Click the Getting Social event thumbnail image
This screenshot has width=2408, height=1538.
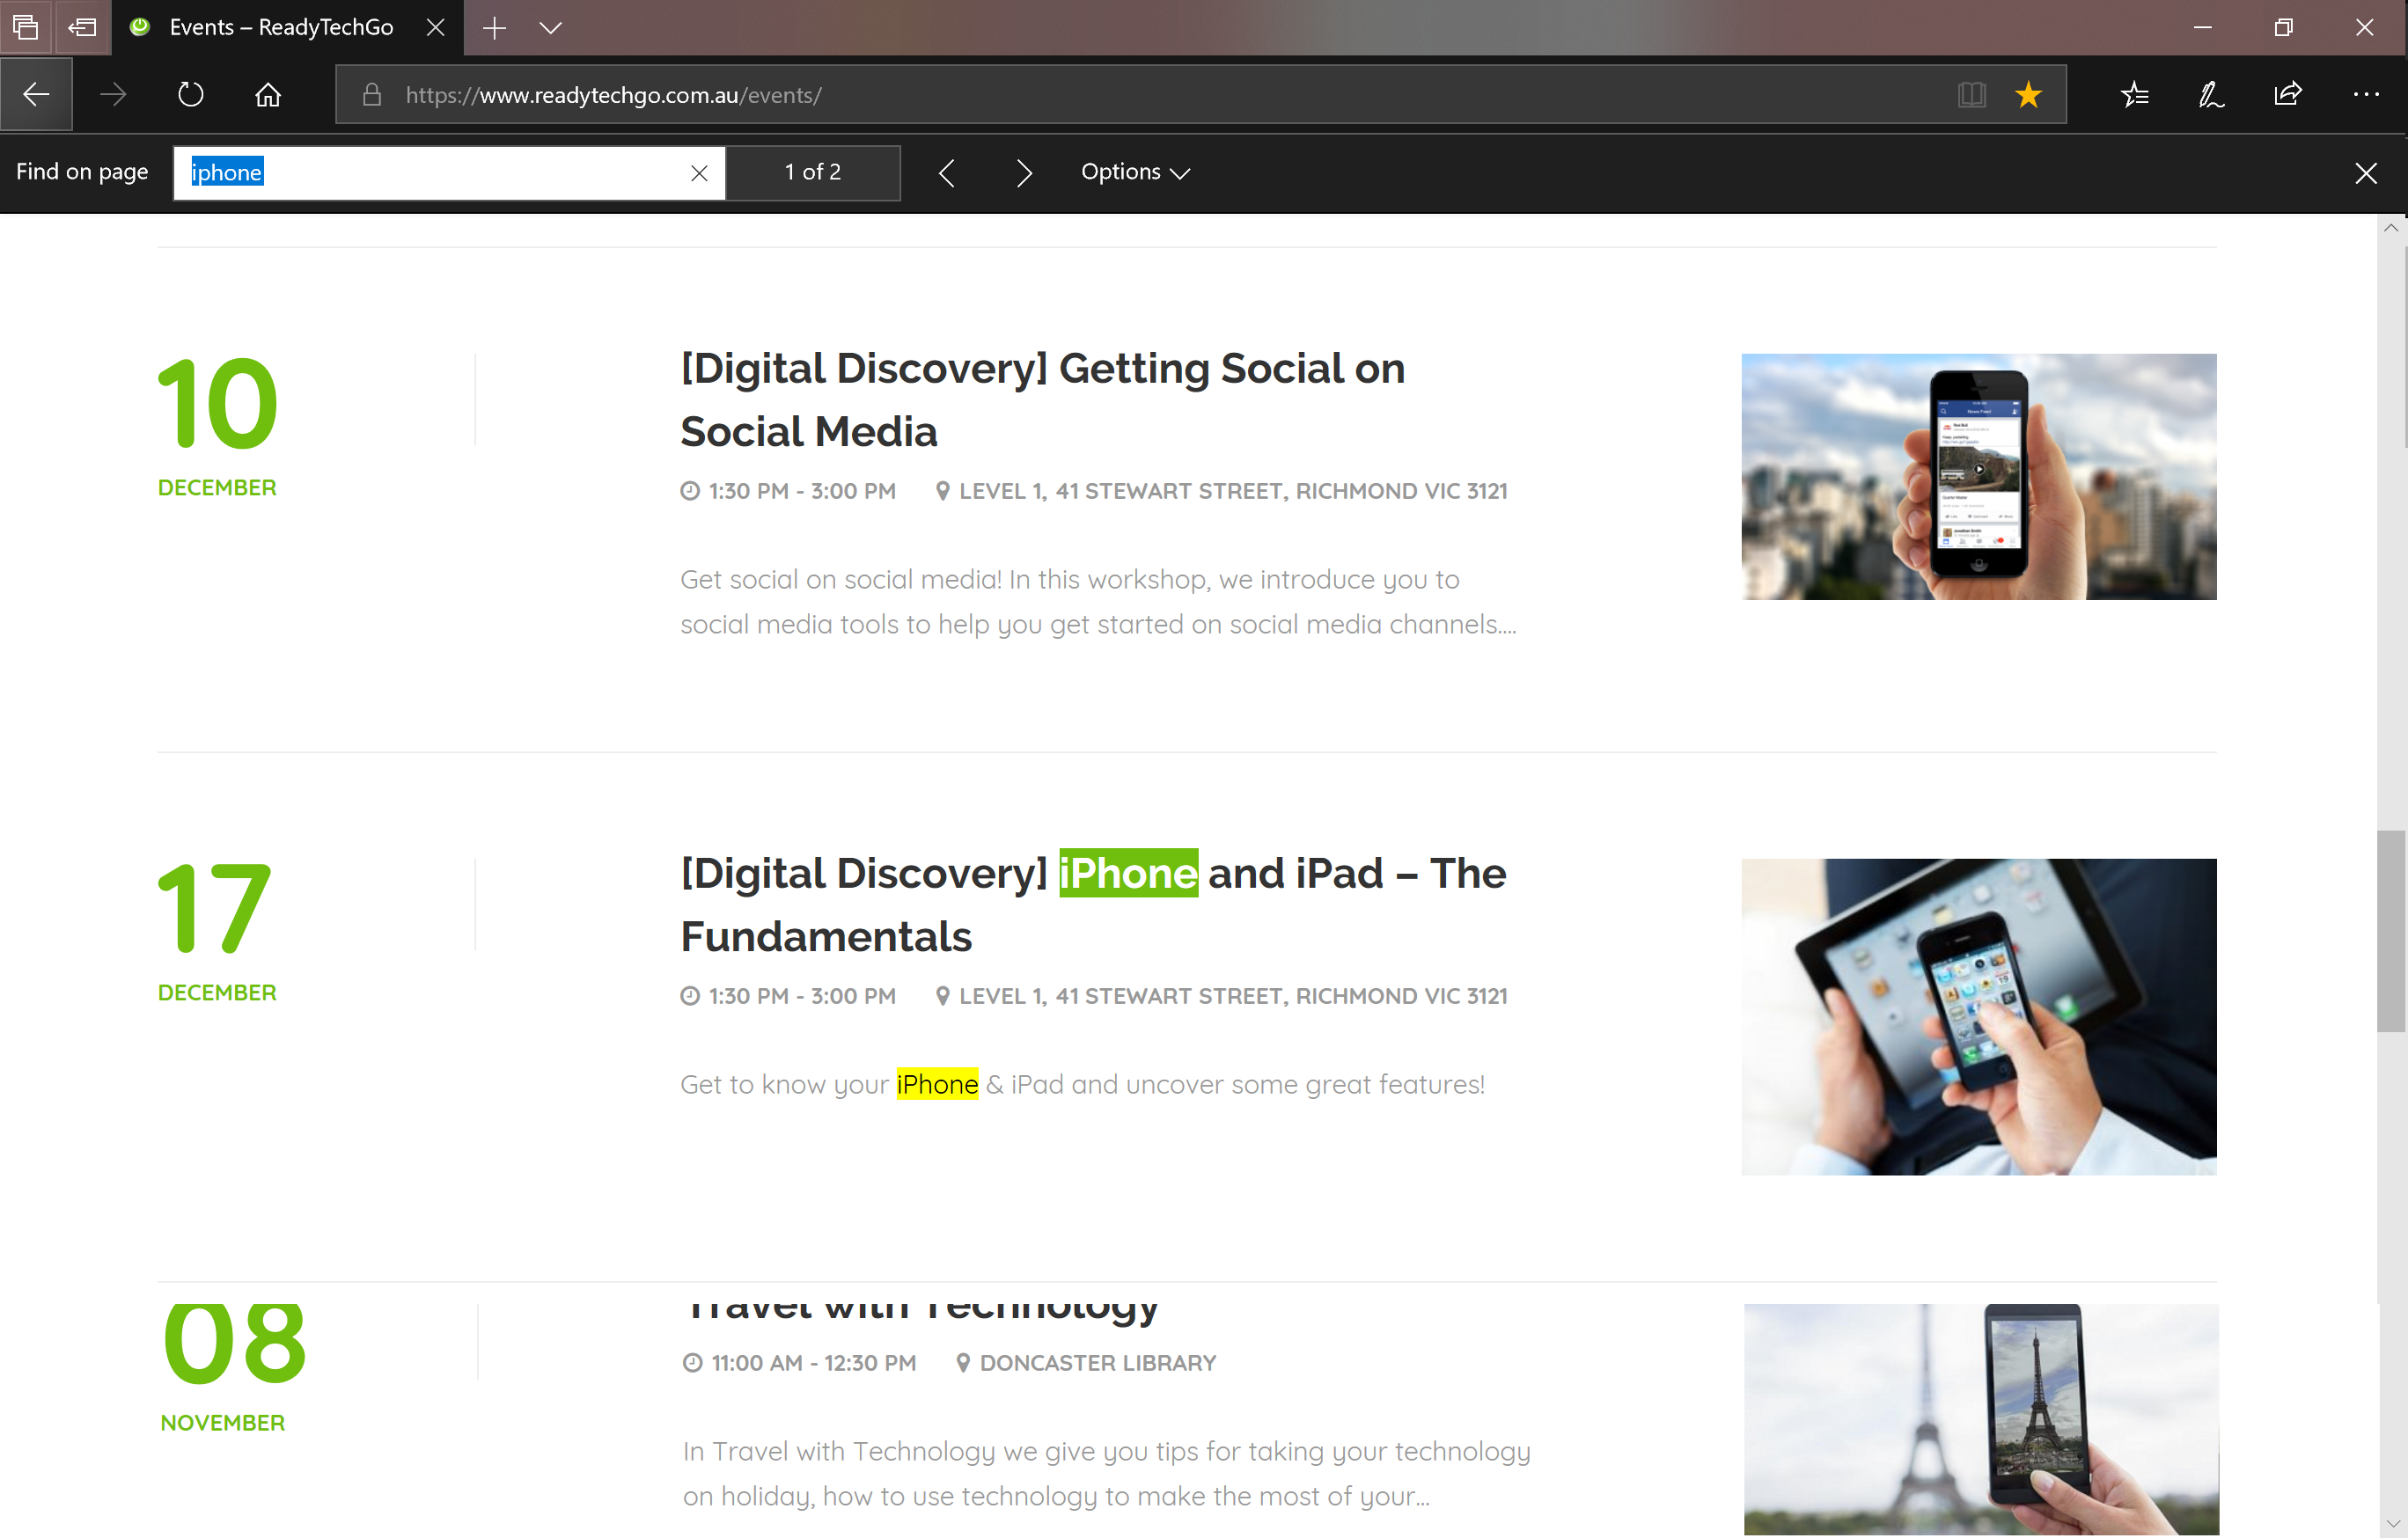(1978, 476)
